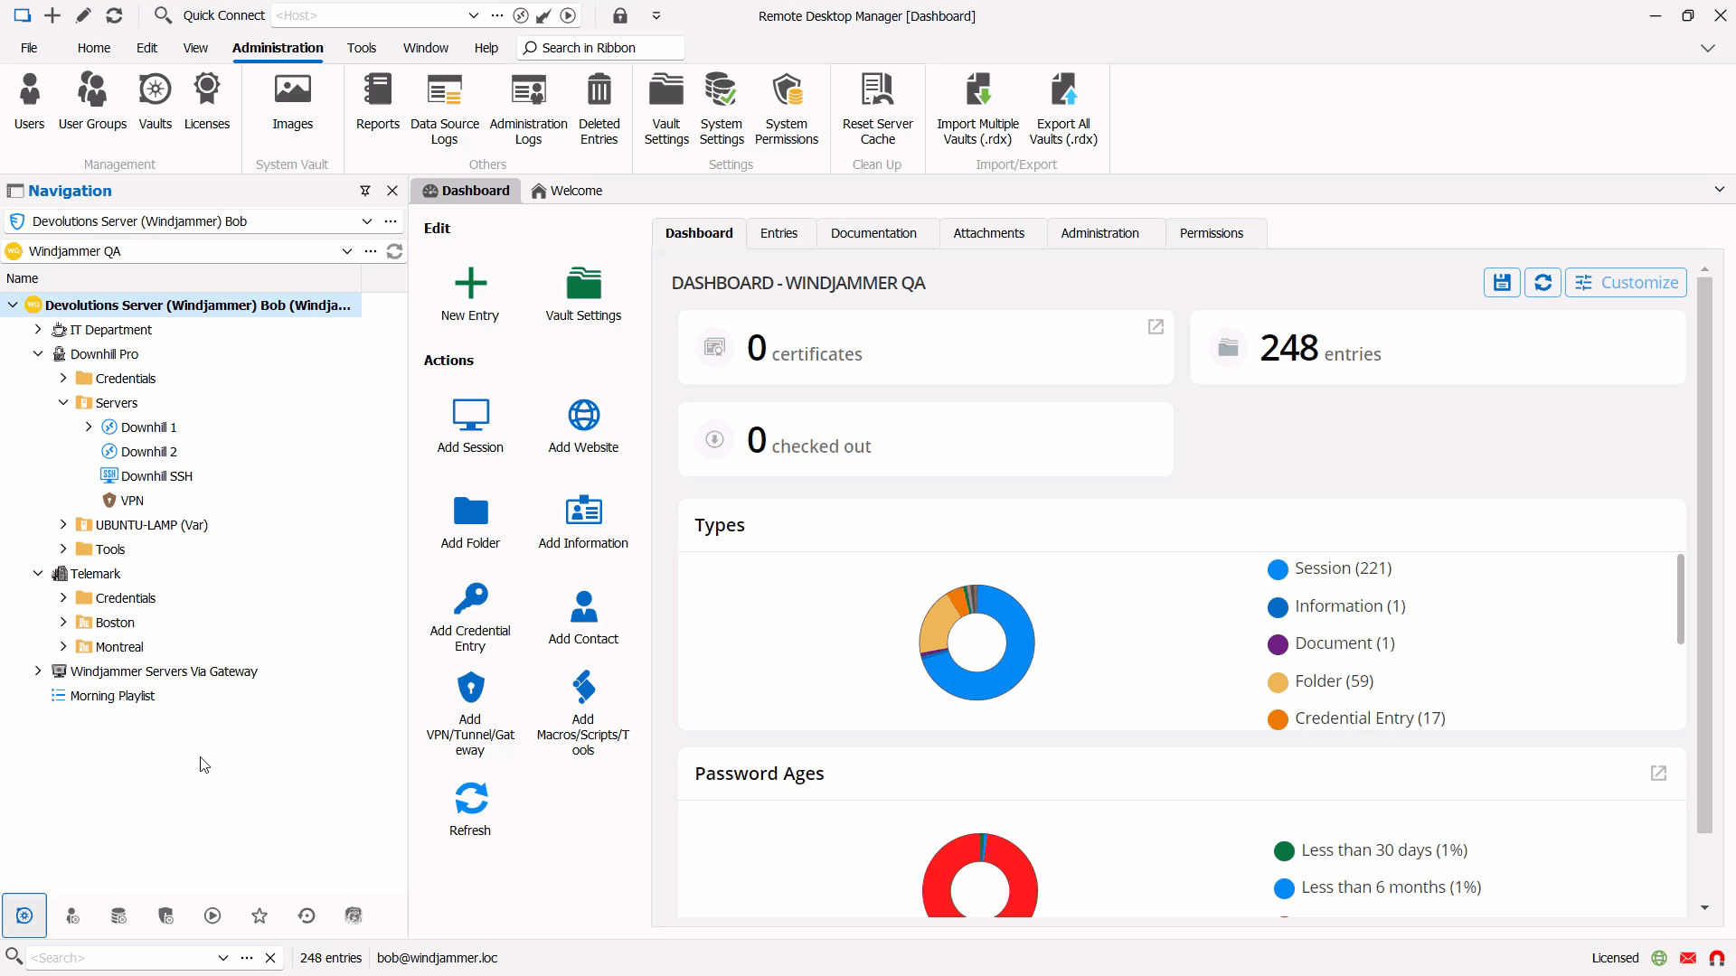
Task: Click the Customize dashboard button
Action: [1626, 283]
